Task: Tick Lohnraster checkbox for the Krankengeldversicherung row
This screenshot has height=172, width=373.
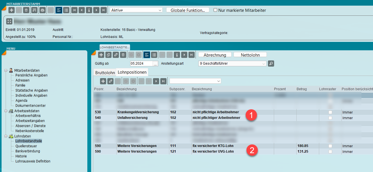Action: pyautogui.click(x=330, y=112)
